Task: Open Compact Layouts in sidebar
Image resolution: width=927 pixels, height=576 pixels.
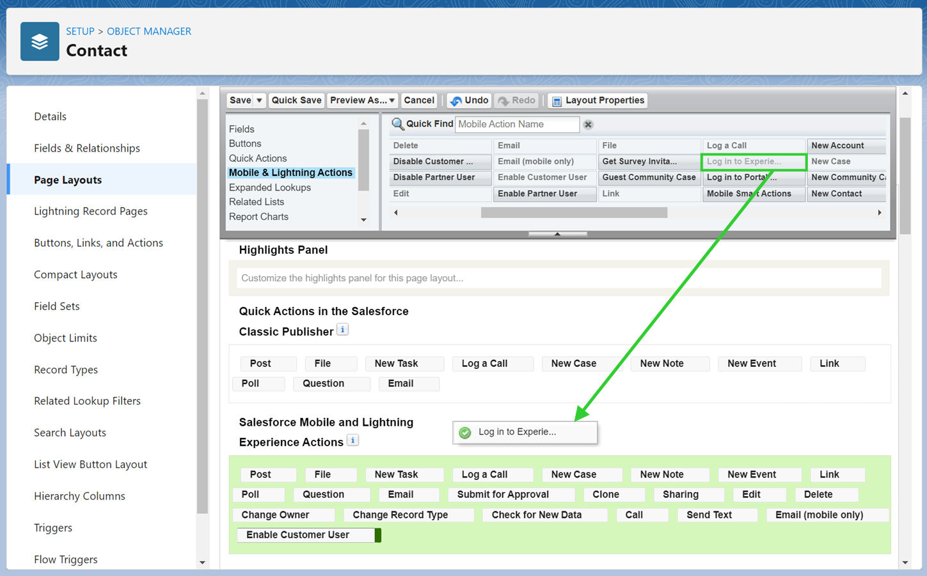Action: (x=75, y=275)
